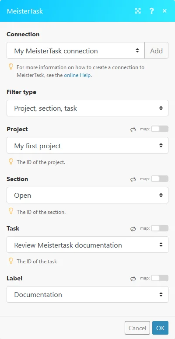Viewport: 175px width, 339px height.
Task: Follow the online Help link
Action: (x=77, y=75)
